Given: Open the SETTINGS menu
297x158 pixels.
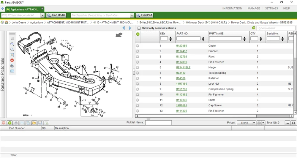Looking at the screenshot, I should 271,9.
